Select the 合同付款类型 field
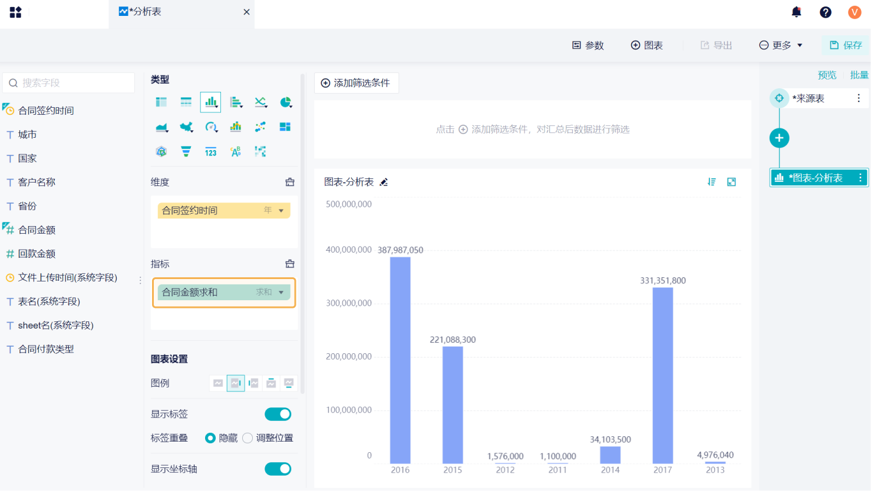The height and width of the screenshot is (491, 871). coord(46,349)
